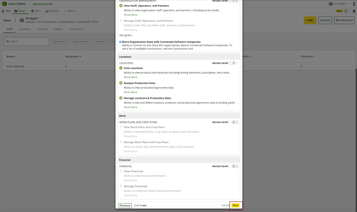Open the Analyze menu
This screenshot has height=212, width=357.
(x=53, y=11)
